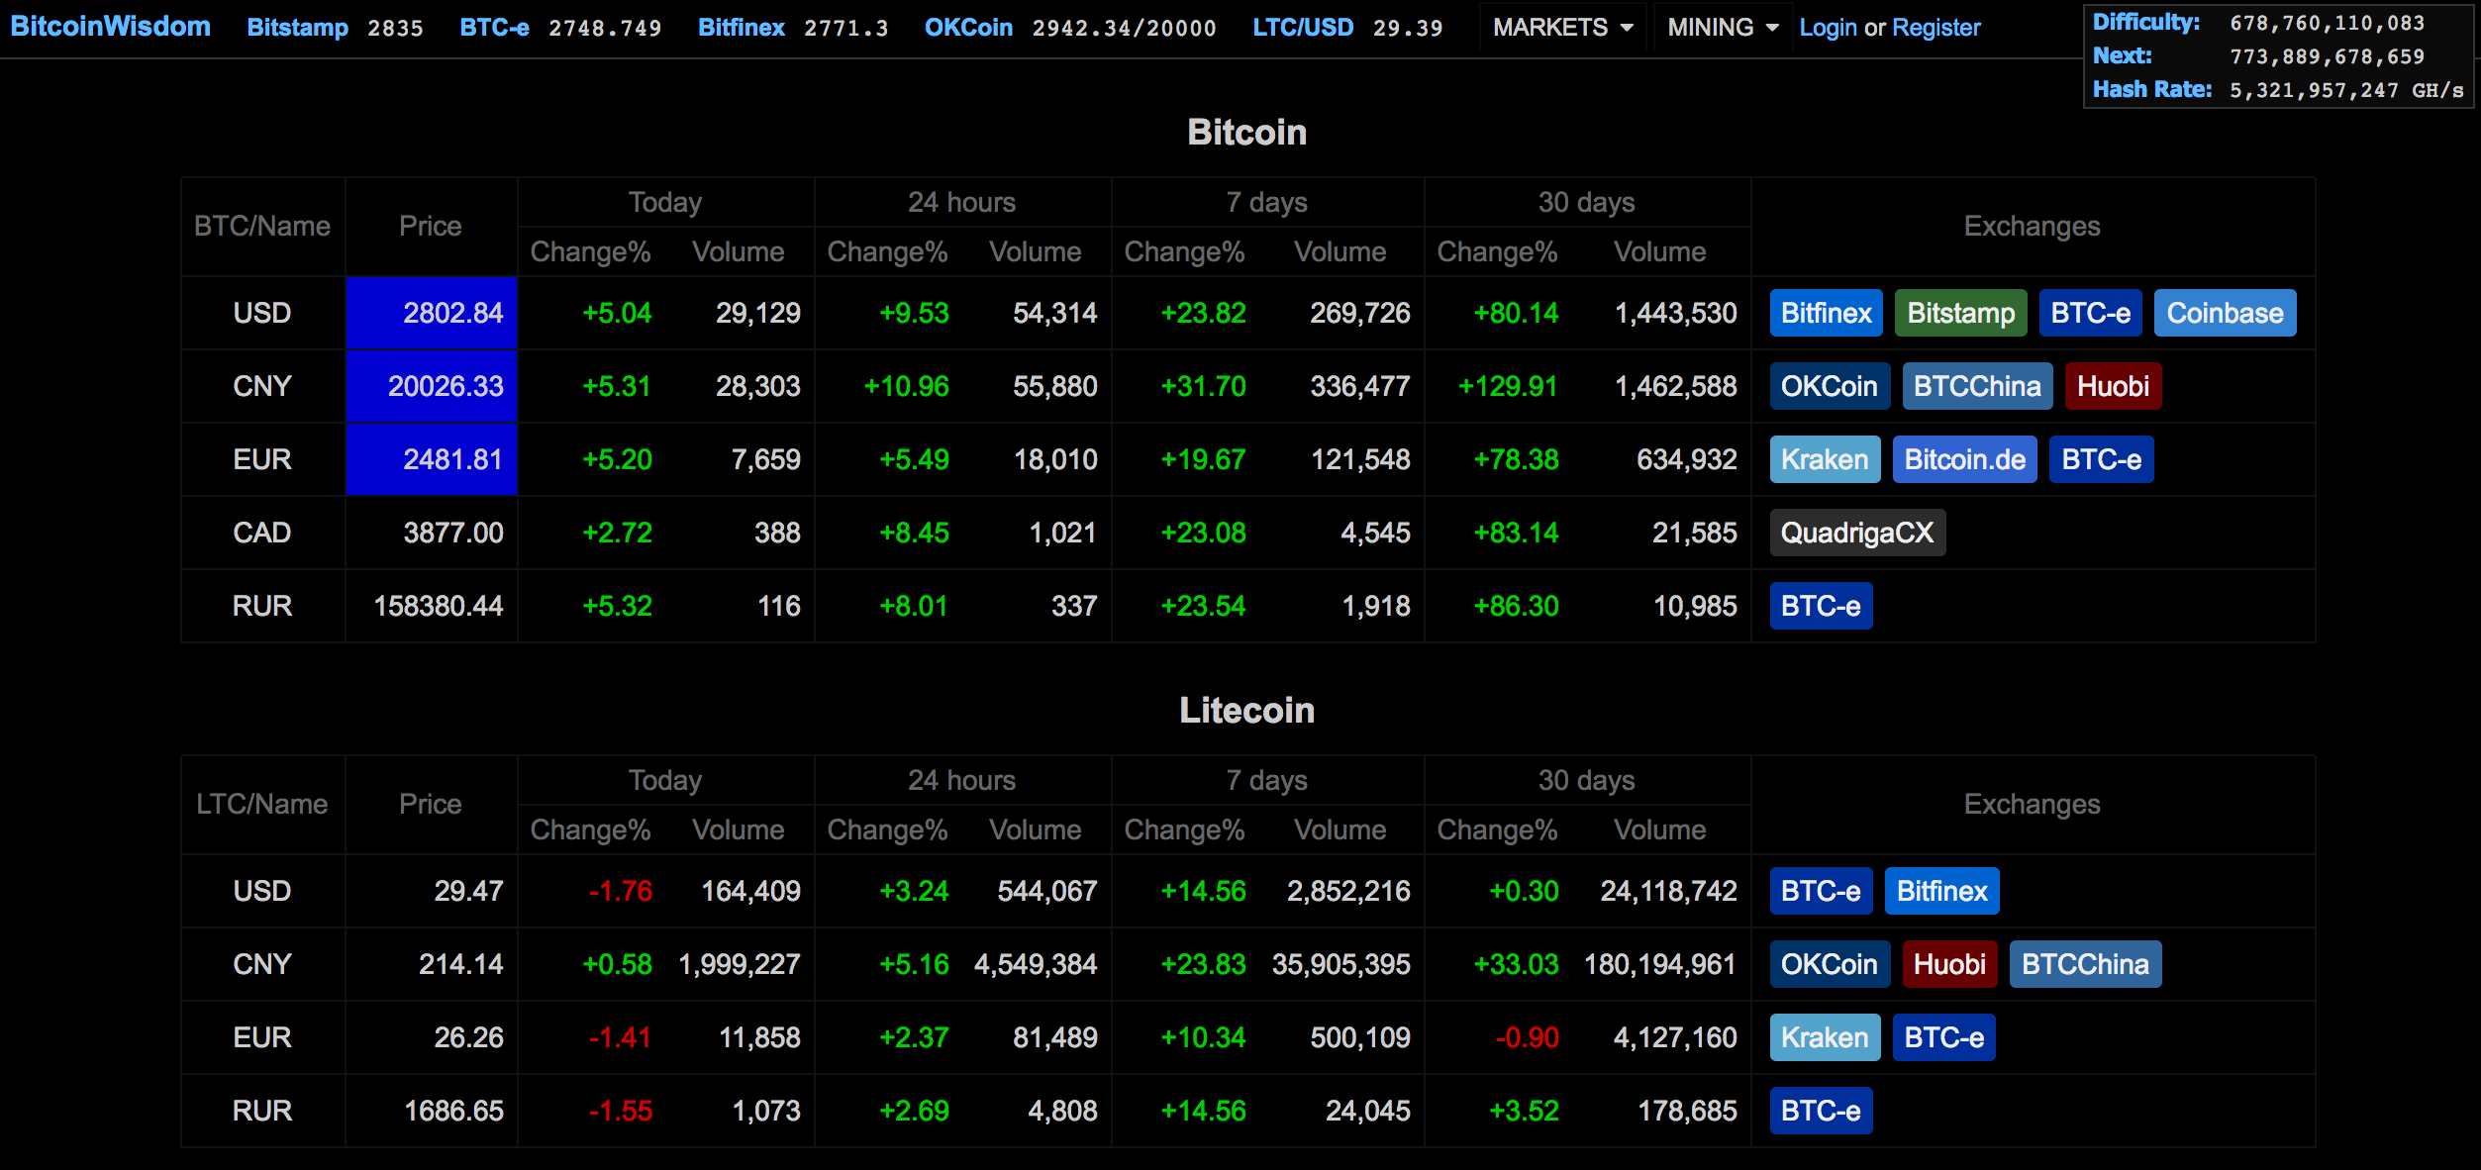Open LTC/USD ticker in header
Viewport: 2481px width, 1170px height.
(x=1302, y=28)
